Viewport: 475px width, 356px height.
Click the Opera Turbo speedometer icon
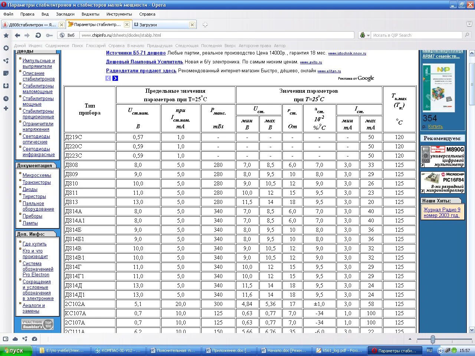tap(35, 339)
